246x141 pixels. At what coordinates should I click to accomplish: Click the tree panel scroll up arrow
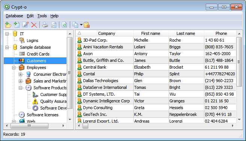70,33
